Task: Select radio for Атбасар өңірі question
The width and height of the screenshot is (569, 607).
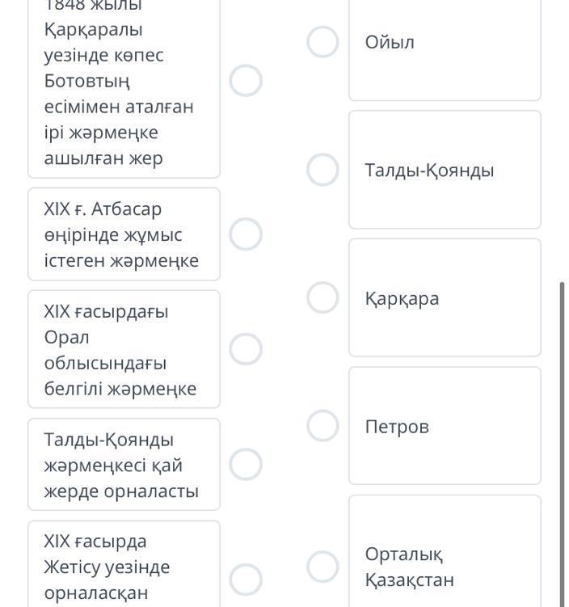Action: tap(246, 234)
